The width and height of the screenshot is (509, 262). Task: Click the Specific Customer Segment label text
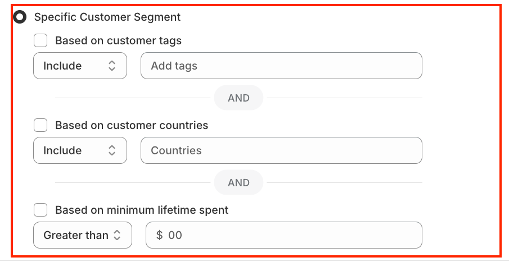(x=107, y=17)
